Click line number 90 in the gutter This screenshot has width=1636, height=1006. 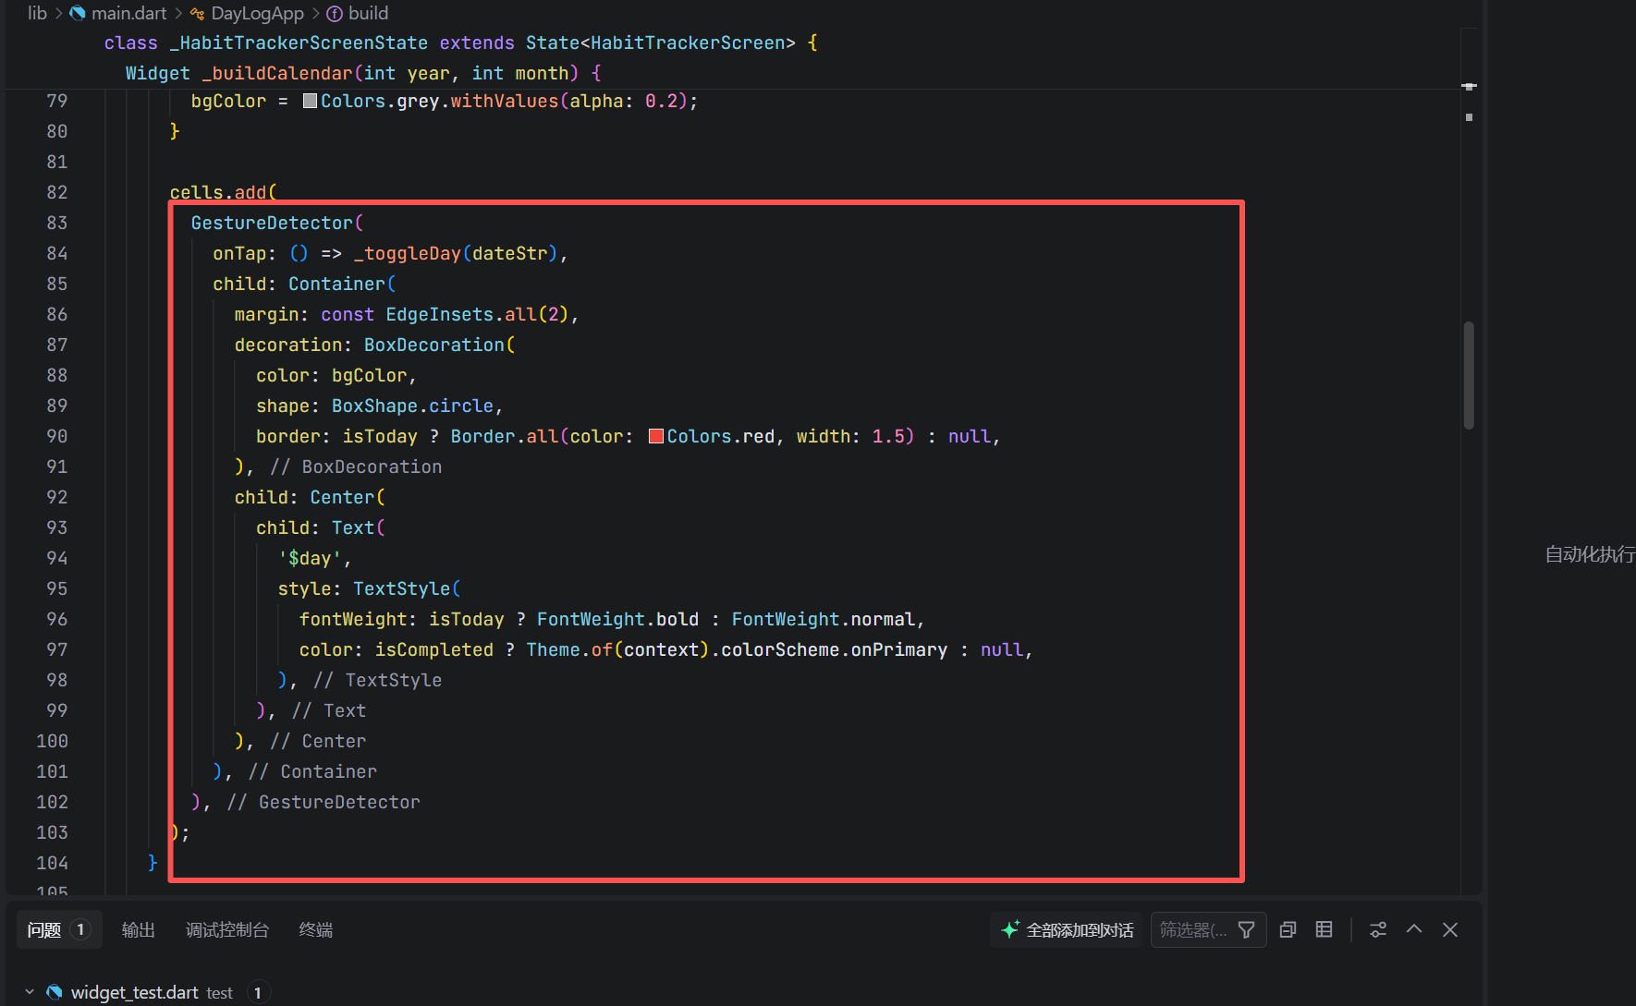point(57,436)
